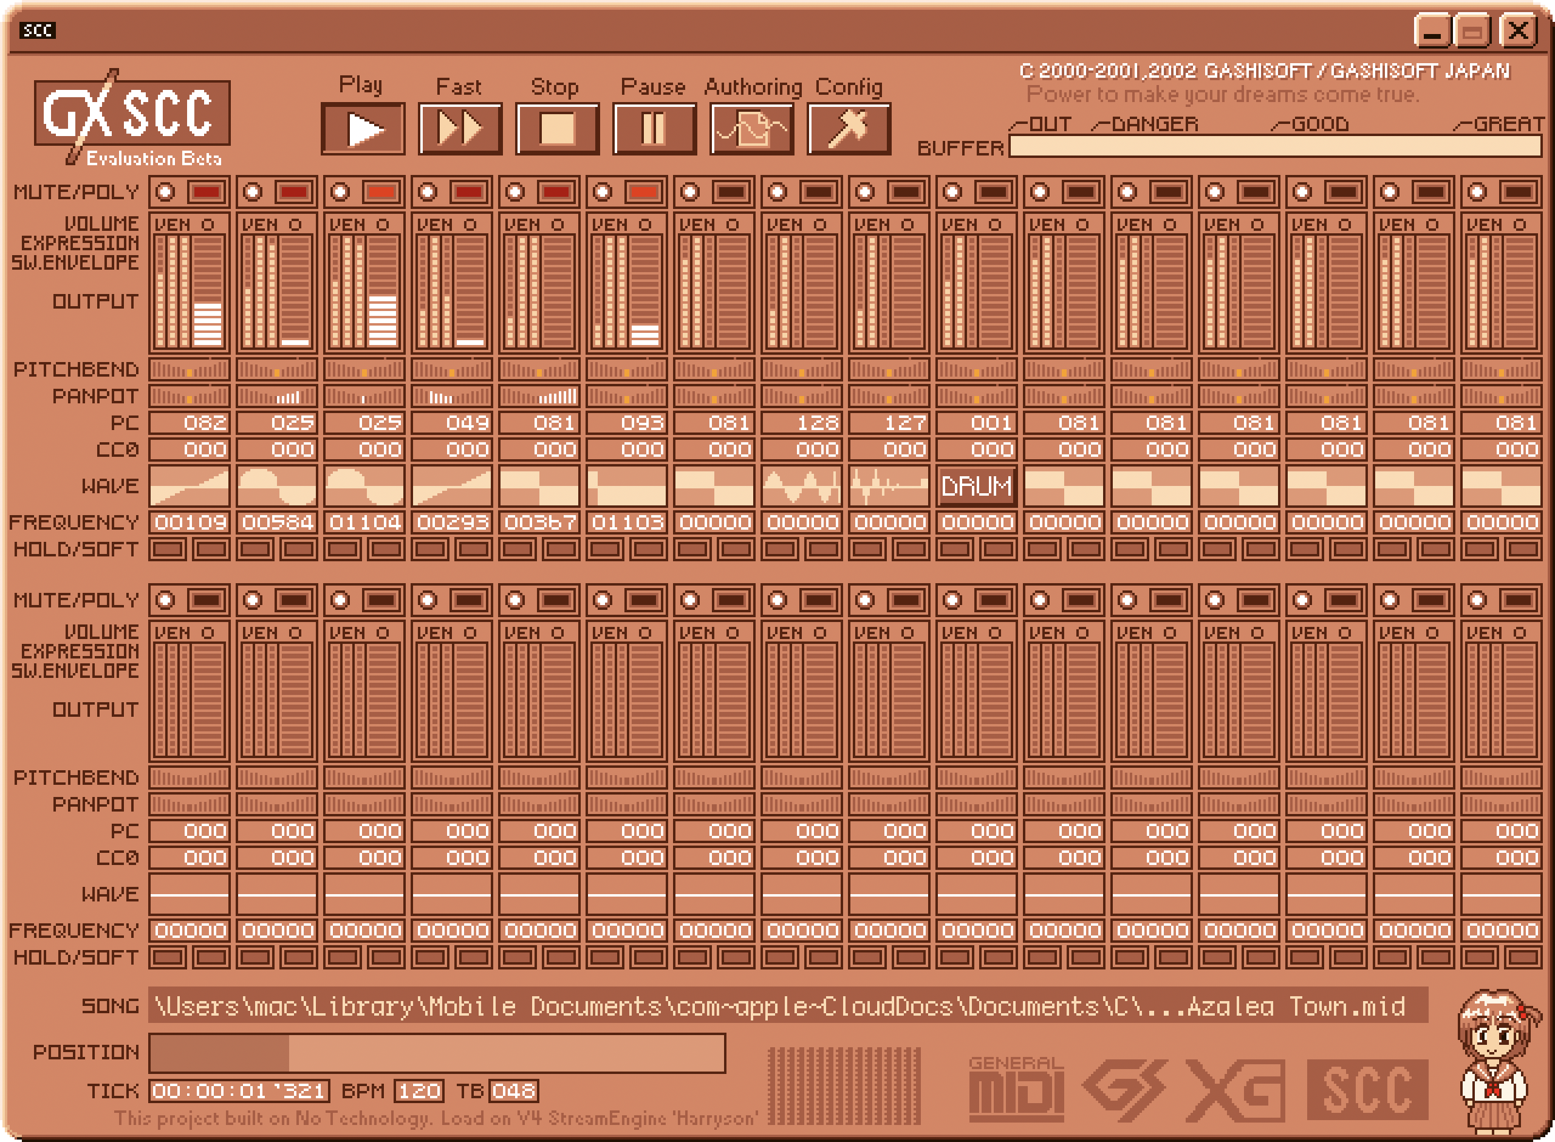Click the pitchbend meter of PC 082 channel
This screenshot has height=1142, width=1555.
190,370
